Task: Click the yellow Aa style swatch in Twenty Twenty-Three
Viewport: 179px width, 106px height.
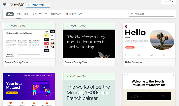Action: tap(46, 36)
